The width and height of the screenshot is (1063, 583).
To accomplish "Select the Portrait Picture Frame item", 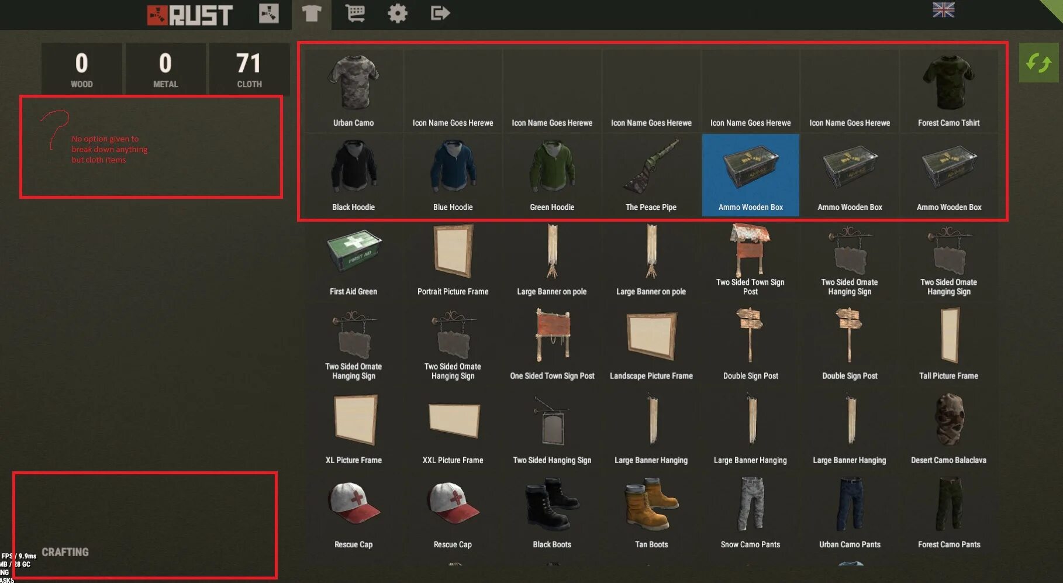I will point(453,259).
